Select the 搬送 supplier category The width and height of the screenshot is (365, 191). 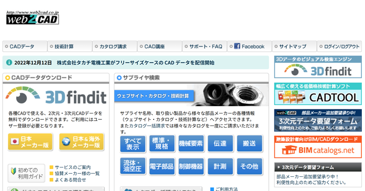tap(249, 144)
